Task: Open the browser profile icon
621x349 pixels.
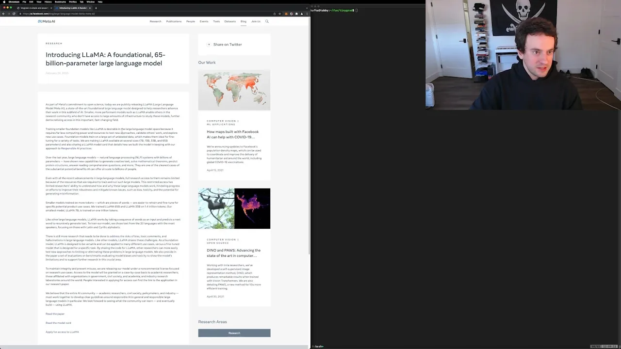Action: coord(302,14)
